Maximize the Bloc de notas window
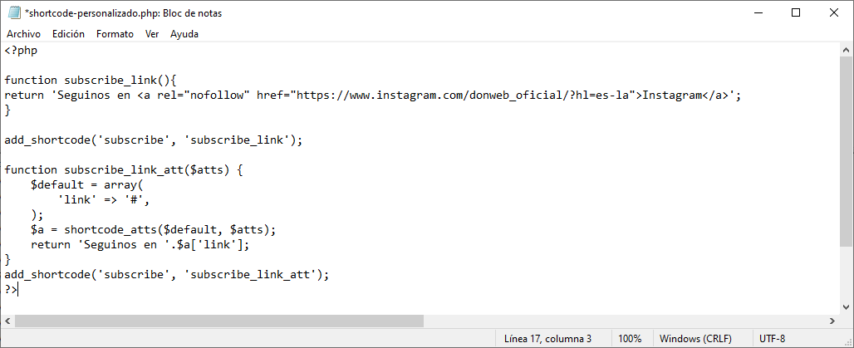854x348 pixels. (x=796, y=12)
